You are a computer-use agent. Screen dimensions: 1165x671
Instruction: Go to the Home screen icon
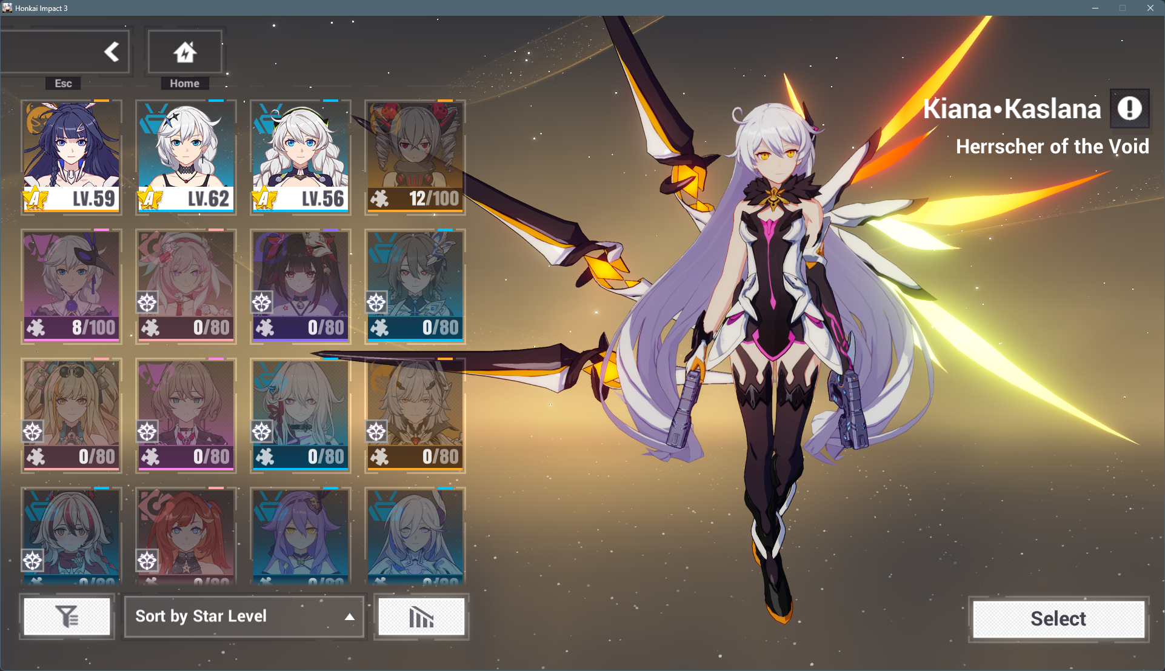coord(185,52)
